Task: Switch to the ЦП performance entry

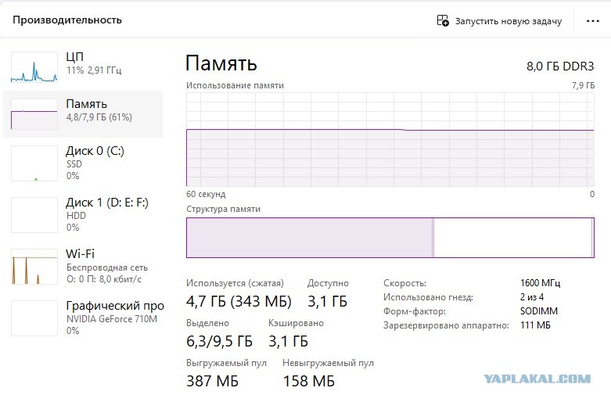Action: 83,67
